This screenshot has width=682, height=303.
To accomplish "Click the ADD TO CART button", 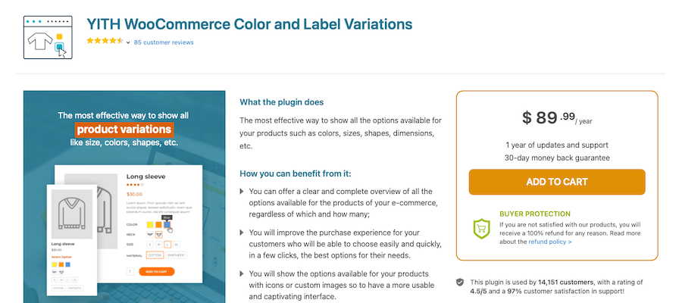I will pyautogui.click(x=557, y=182).
